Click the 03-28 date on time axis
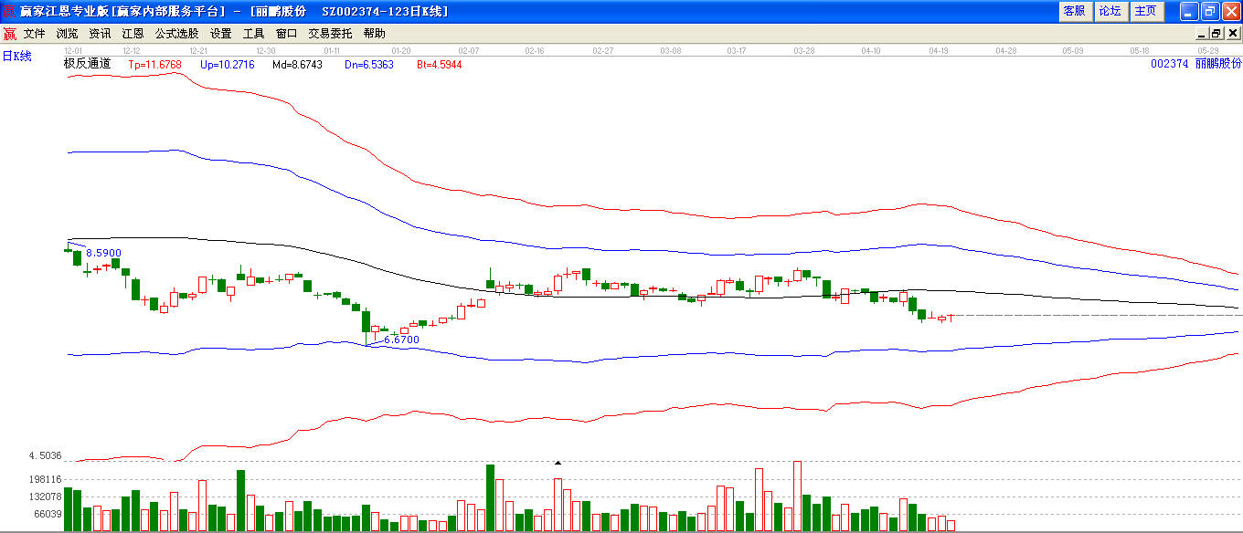Image resolution: width=1243 pixels, height=533 pixels. coord(804,51)
